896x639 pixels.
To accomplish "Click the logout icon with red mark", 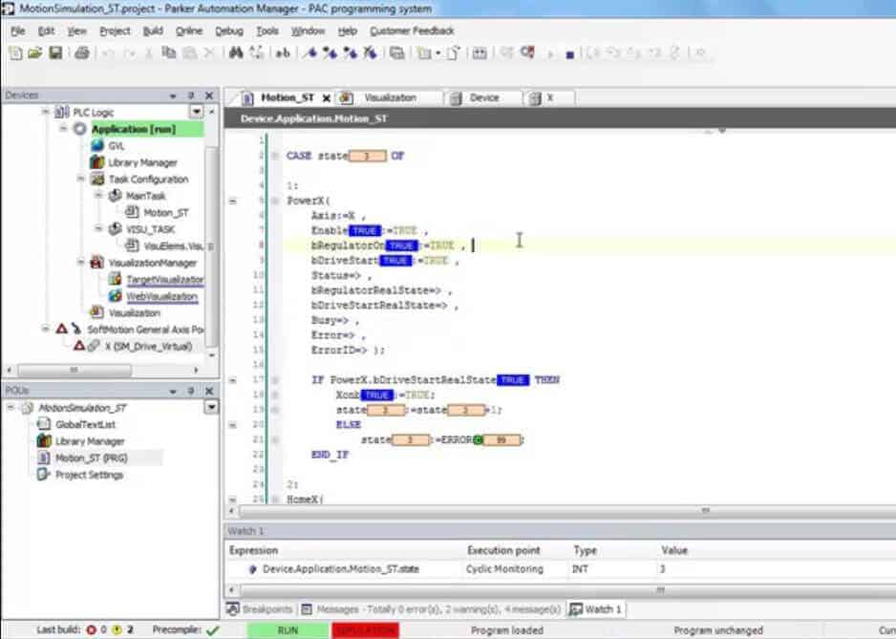I will (x=527, y=53).
